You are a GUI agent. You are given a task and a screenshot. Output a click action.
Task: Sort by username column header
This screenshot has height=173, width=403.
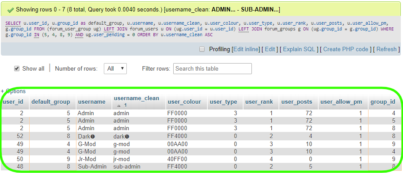tap(92, 102)
